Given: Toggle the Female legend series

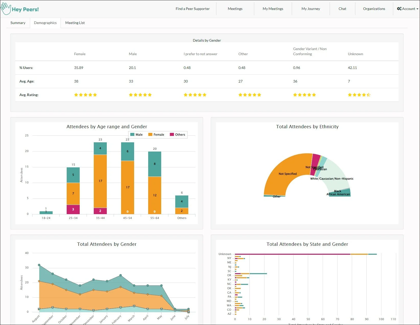Looking at the screenshot, I should 156,135.
